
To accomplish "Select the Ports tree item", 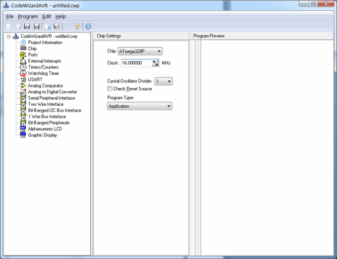I will [33, 55].
